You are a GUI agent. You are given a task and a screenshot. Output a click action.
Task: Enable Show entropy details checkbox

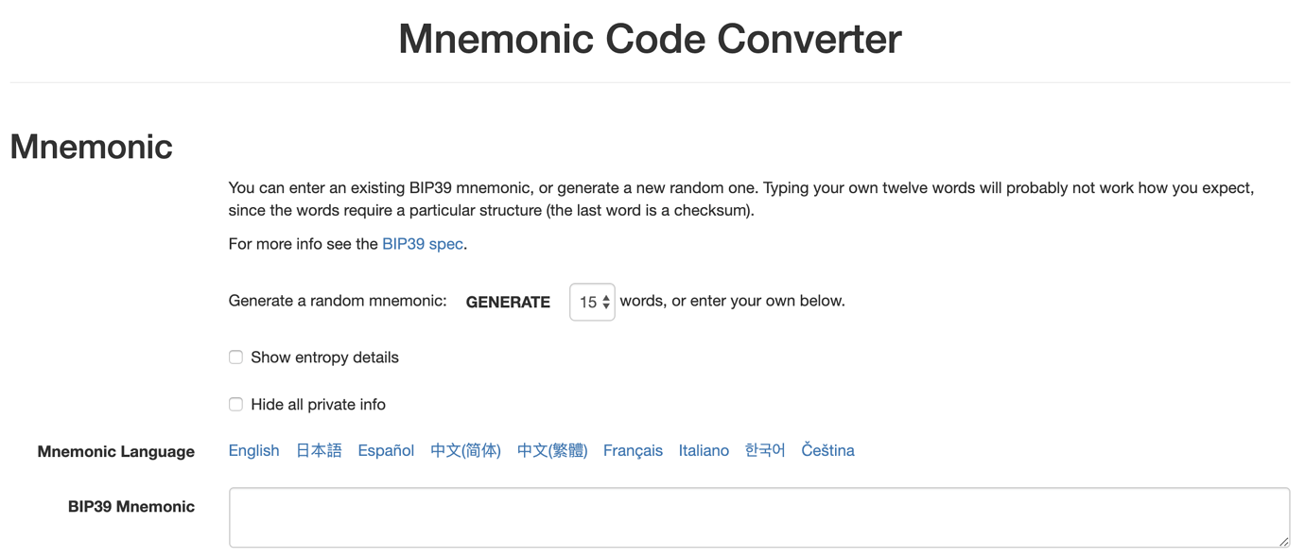click(x=235, y=357)
